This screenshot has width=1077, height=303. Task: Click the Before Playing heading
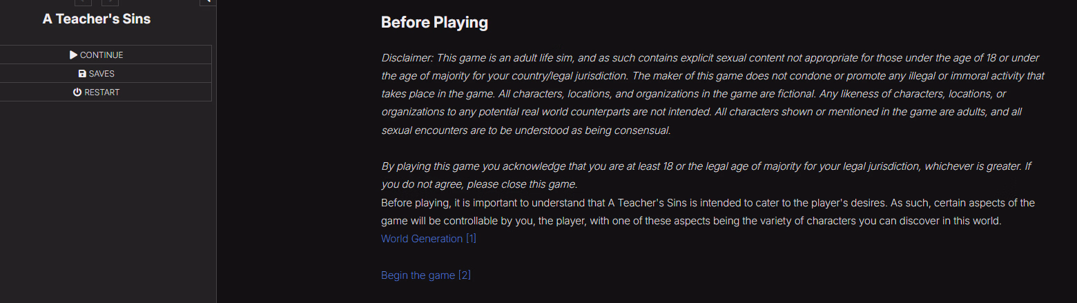[434, 22]
